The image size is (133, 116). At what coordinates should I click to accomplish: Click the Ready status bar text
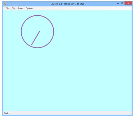(6, 113)
